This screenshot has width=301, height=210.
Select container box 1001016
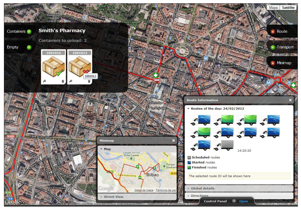coord(54,67)
